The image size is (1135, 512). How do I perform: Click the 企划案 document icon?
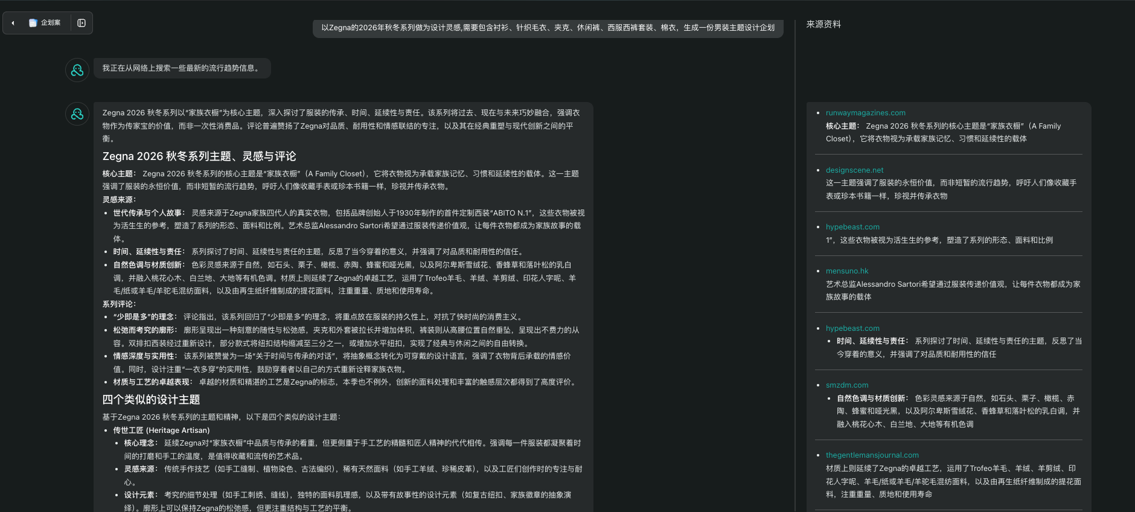(33, 23)
